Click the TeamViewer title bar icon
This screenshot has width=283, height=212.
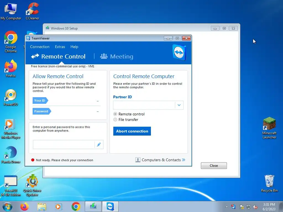[x=28, y=38]
